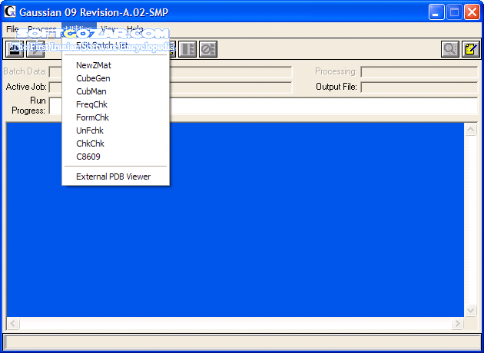Open the Process menu

pos(42,29)
